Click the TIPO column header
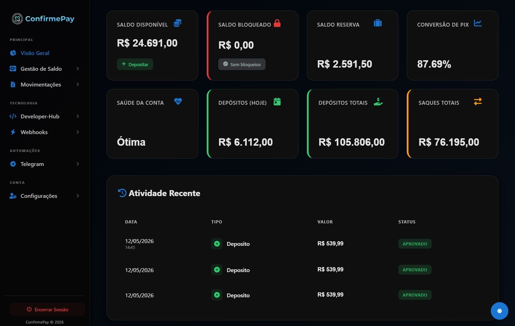 click(x=217, y=222)
